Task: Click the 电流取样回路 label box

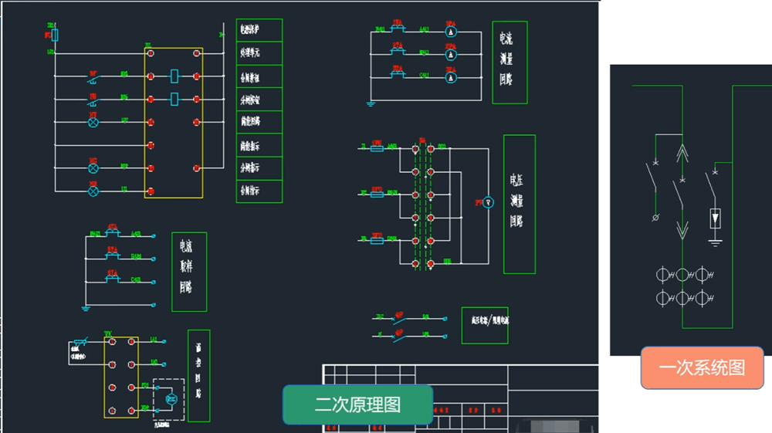Action: [188, 272]
